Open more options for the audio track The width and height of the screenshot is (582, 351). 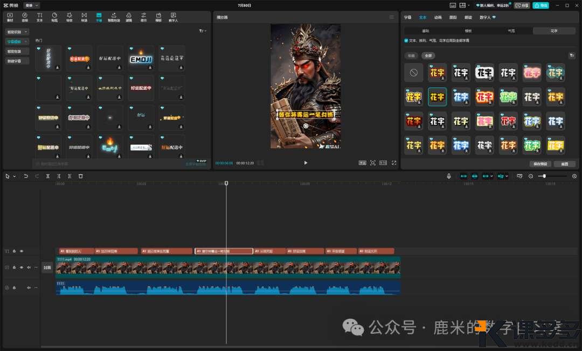(36, 287)
